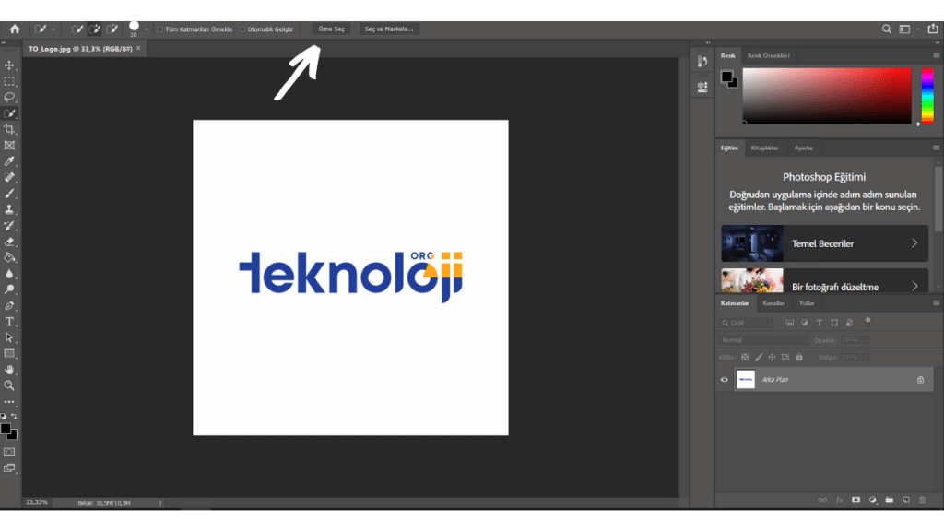This screenshot has width=944, height=531.
Task: Select the Lasso tool
Action: click(9, 97)
